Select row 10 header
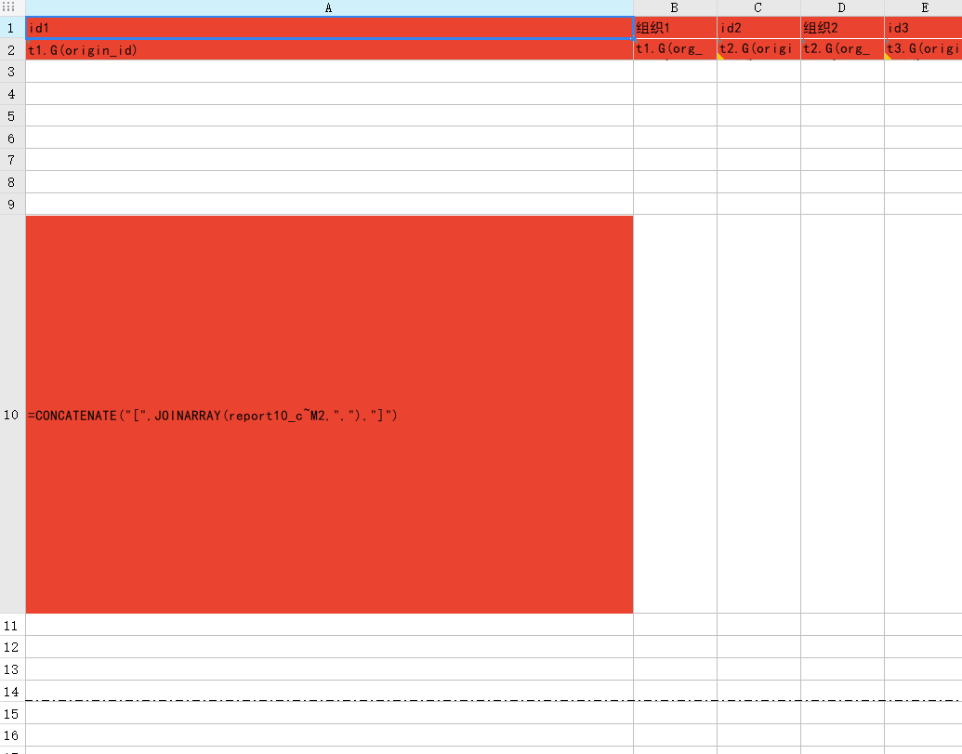Viewport: 962px width, 754px height. click(12, 415)
